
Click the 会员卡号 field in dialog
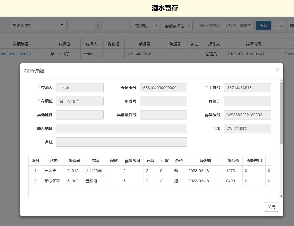(163, 88)
